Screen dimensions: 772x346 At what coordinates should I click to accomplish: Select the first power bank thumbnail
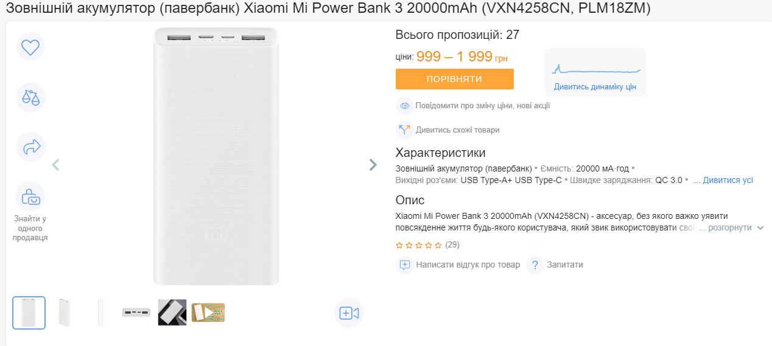29,313
